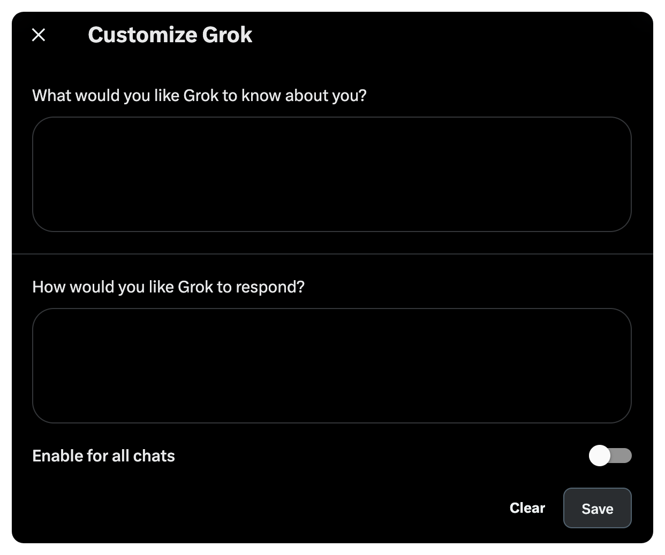Save the Grok customization settings

[598, 508]
